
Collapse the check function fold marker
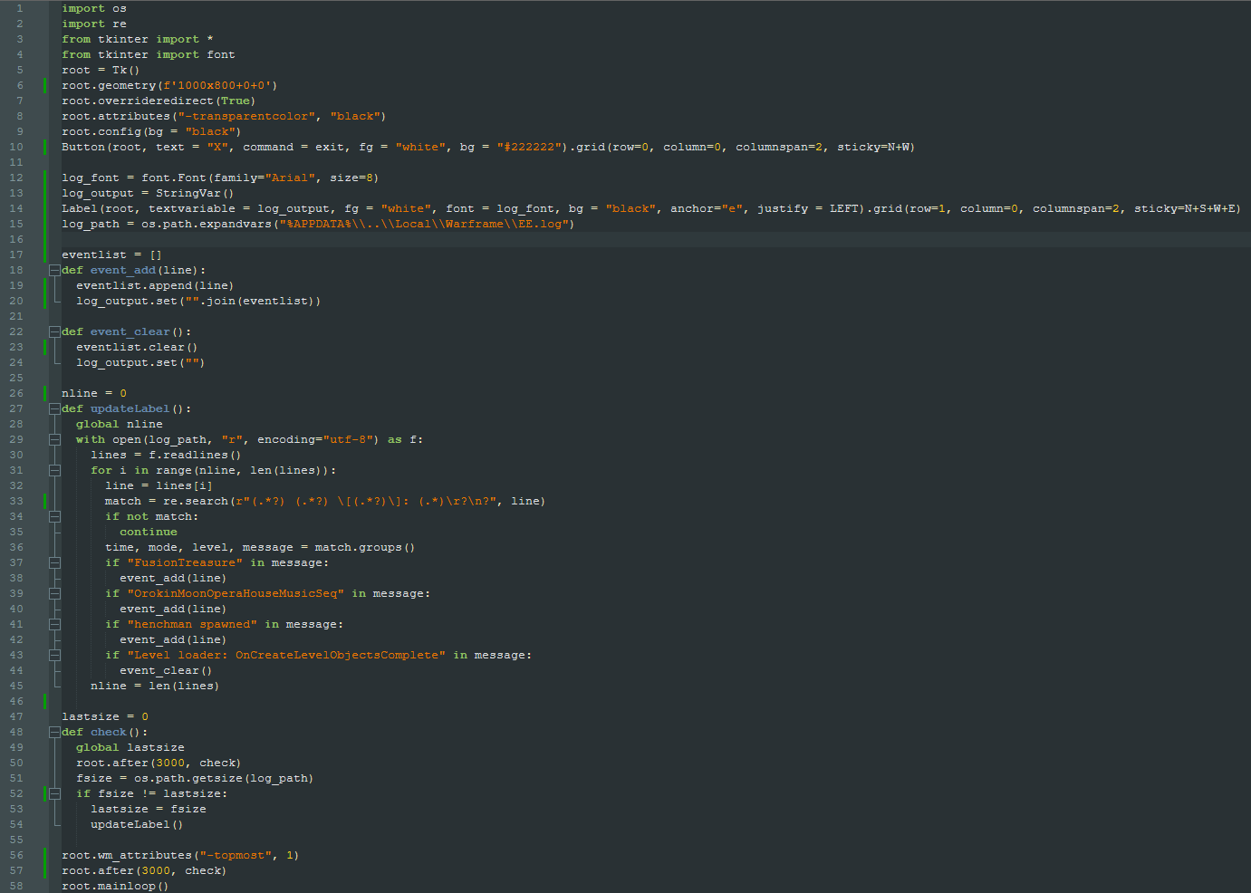tap(54, 732)
